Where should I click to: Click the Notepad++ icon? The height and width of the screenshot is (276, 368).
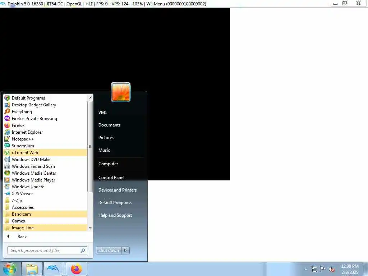(x=7, y=139)
